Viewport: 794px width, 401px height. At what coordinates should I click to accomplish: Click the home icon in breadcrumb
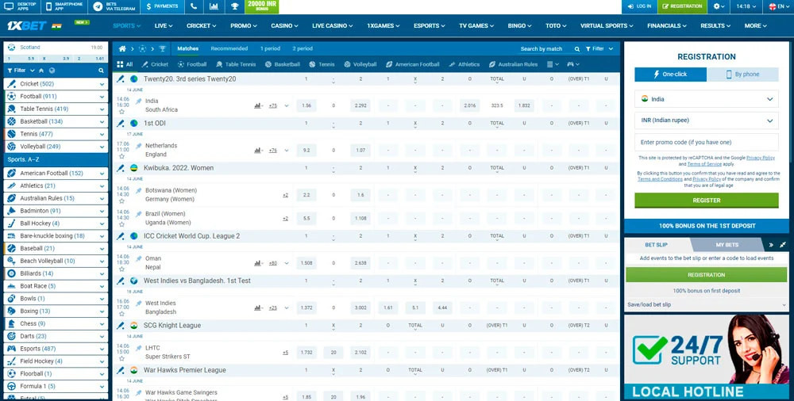(x=122, y=49)
